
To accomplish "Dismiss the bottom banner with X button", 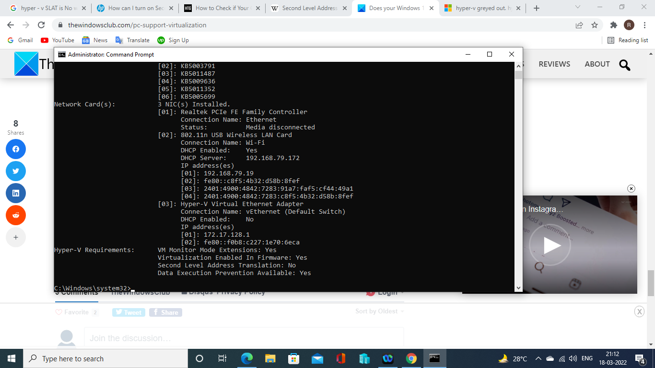I will [639, 311].
